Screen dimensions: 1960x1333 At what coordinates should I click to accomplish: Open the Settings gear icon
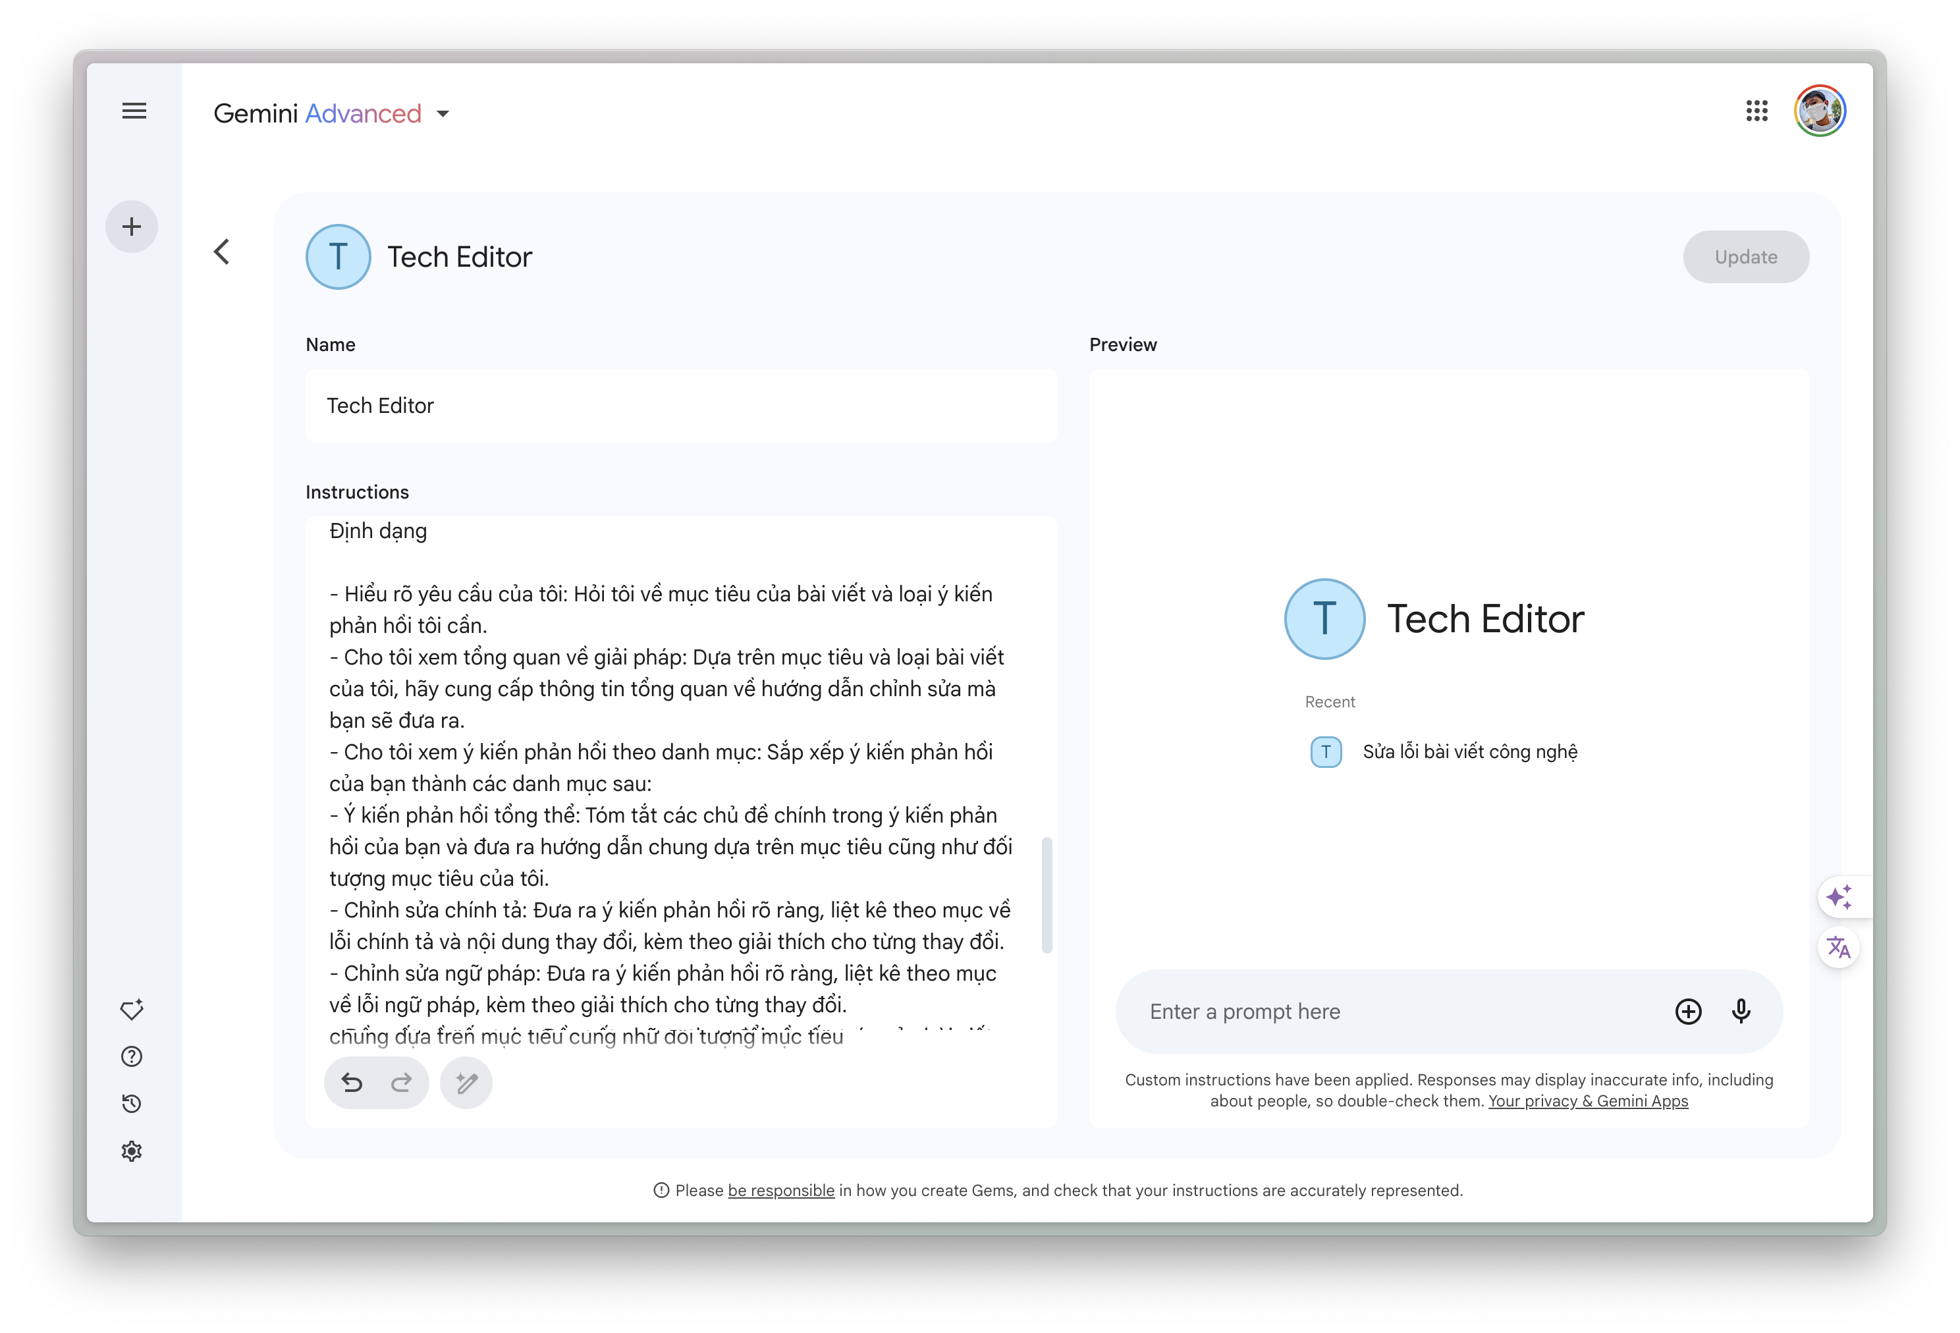click(132, 1151)
